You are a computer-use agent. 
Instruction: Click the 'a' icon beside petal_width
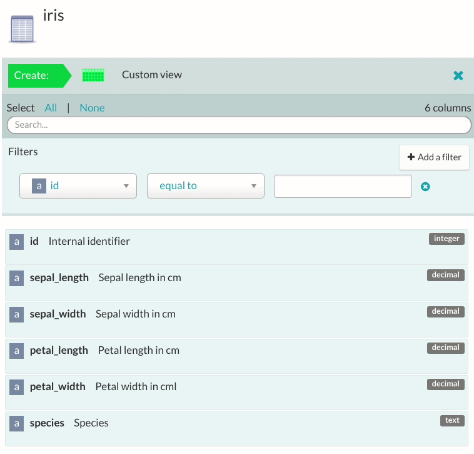[x=16, y=387]
